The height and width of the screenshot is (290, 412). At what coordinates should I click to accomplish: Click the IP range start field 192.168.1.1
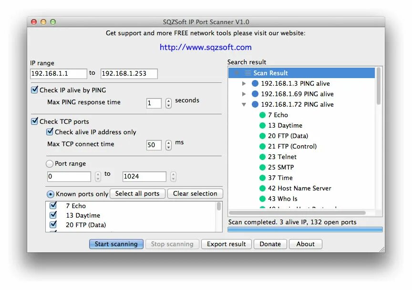pyautogui.click(x=59, y=74)
